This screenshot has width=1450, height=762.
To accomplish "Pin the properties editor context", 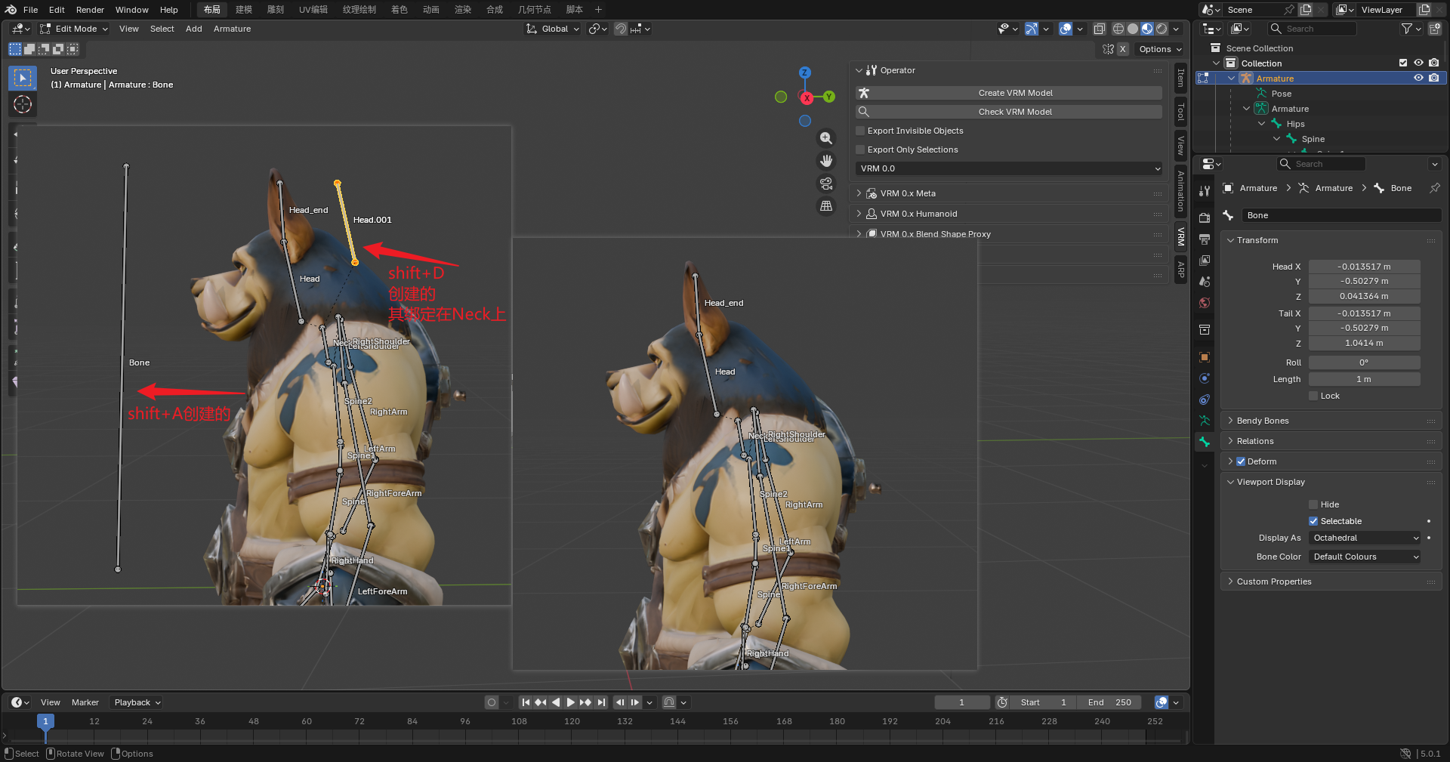I will pyautogui.click(x=1434, y=188).
